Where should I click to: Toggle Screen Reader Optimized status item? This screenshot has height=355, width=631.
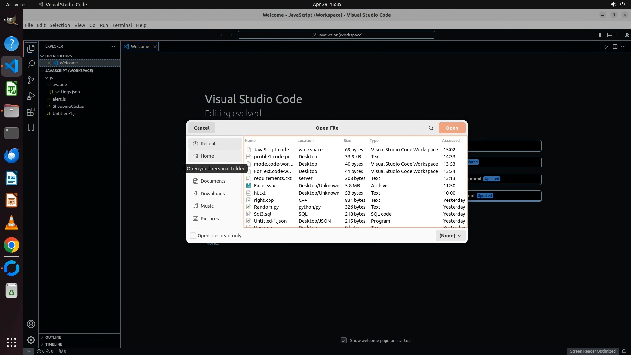click(592, 351)
